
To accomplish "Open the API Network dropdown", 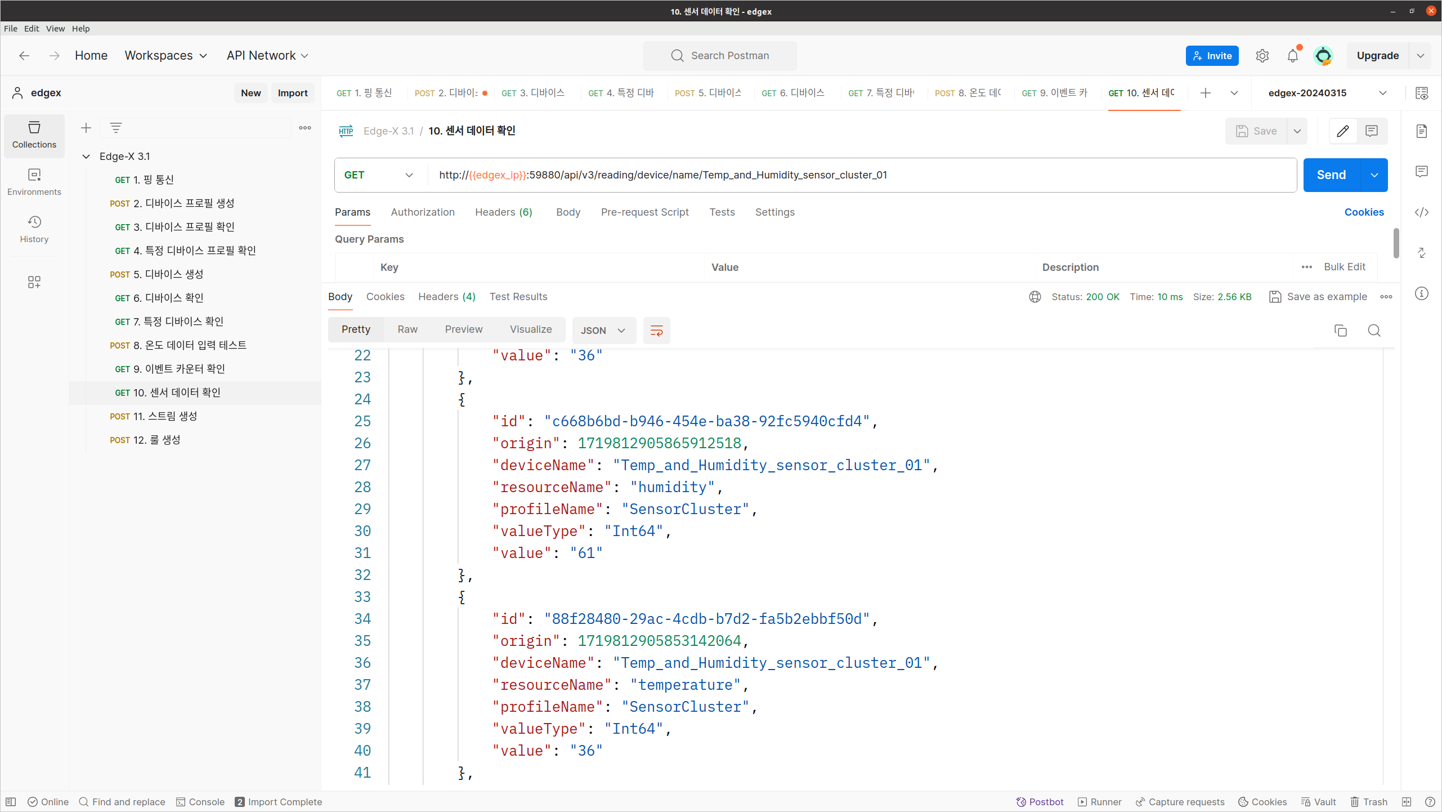I will (268, 56).
